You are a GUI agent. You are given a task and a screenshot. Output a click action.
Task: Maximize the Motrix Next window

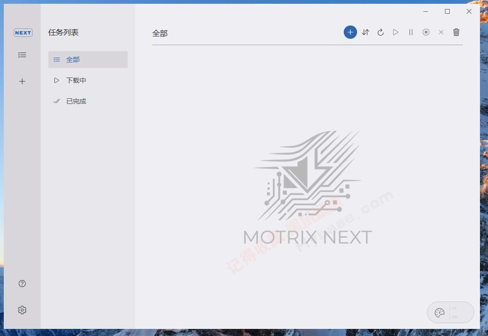[x=447, y=11]
